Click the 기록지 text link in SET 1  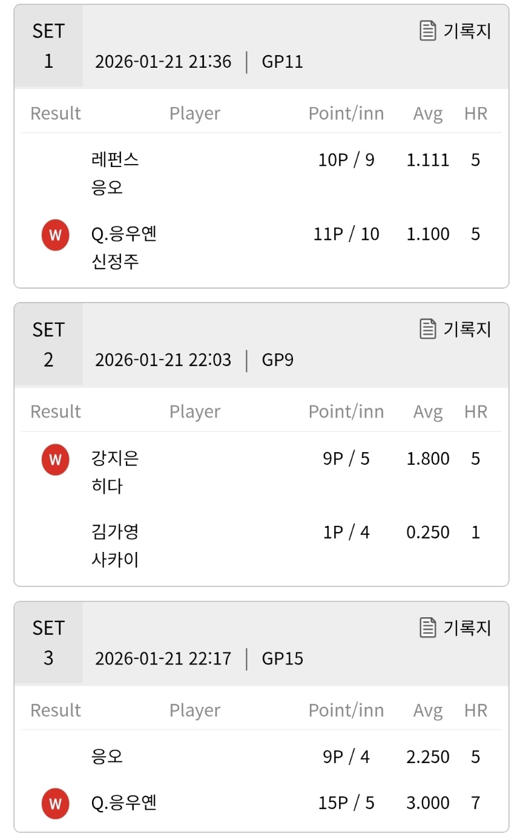click(467, 30)
